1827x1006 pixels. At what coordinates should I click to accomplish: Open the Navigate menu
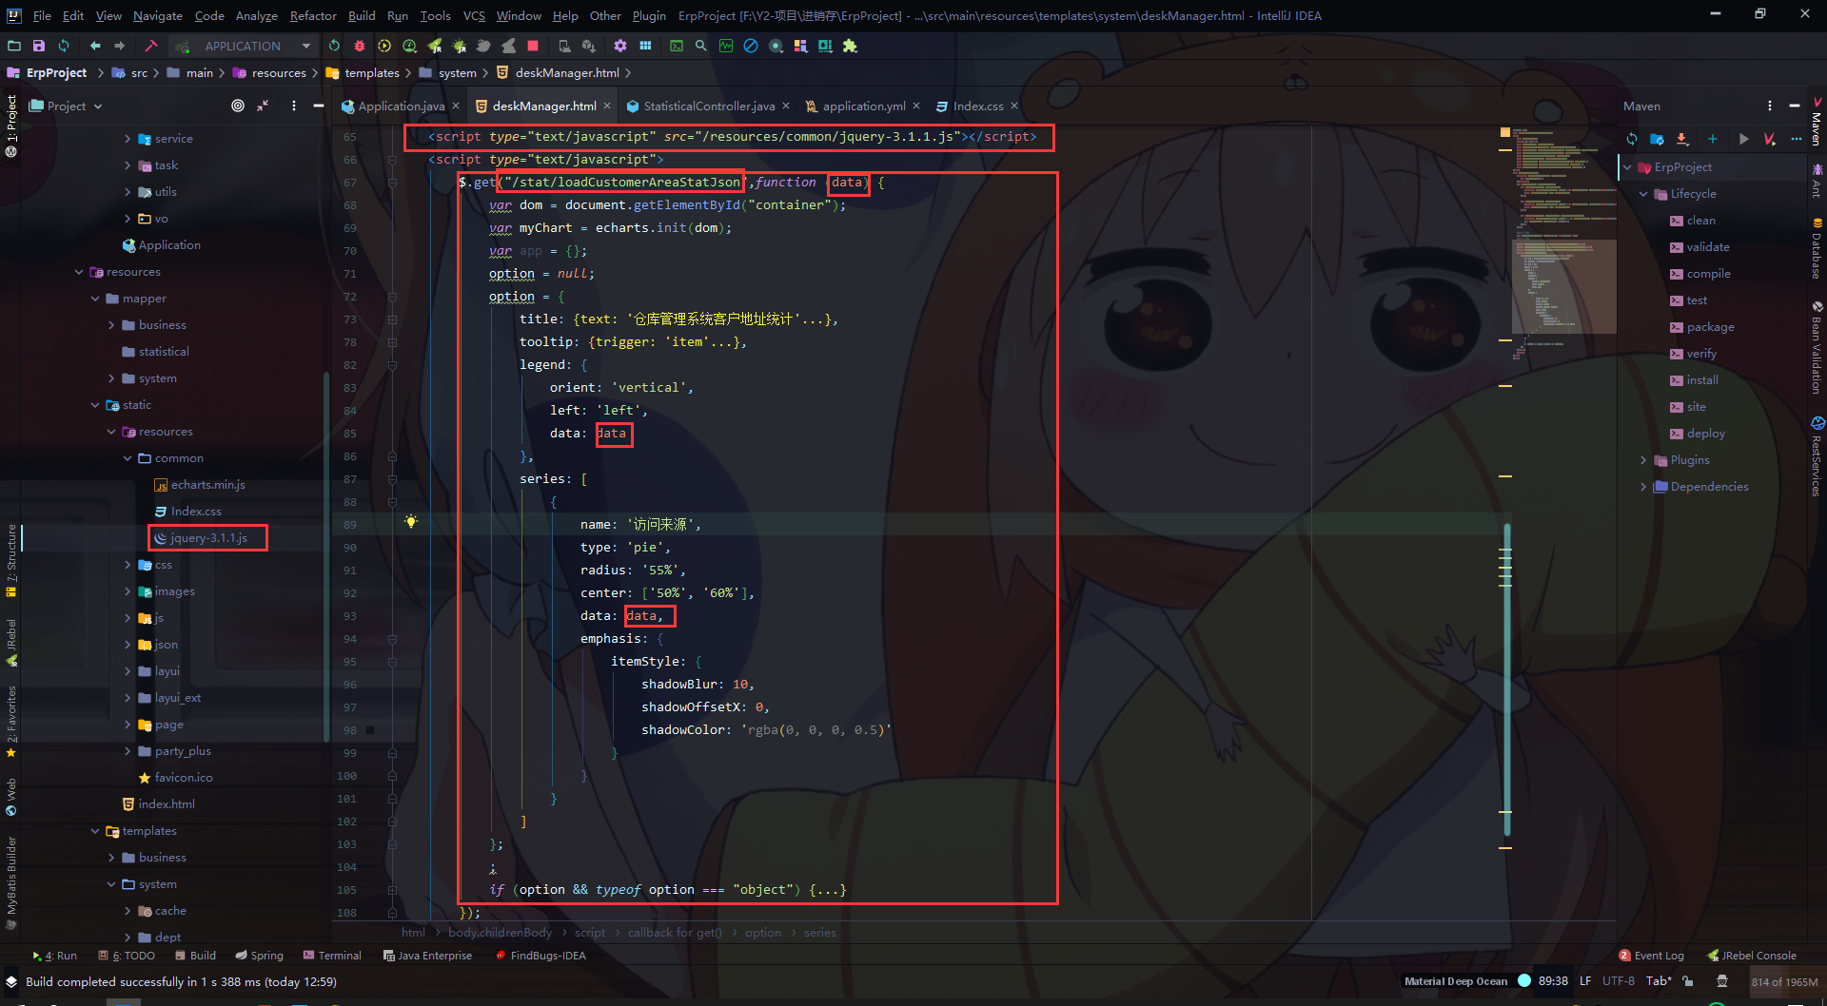[158, 15]
